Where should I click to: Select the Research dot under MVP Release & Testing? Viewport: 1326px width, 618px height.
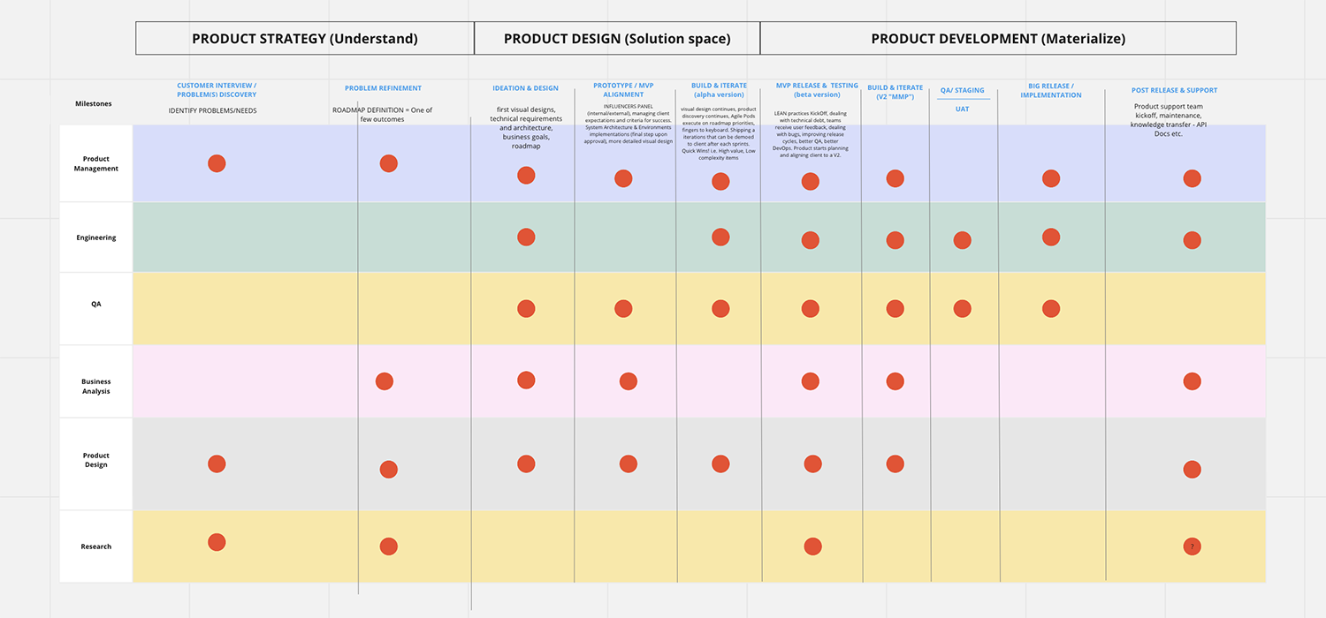click(x=813, y=546)
